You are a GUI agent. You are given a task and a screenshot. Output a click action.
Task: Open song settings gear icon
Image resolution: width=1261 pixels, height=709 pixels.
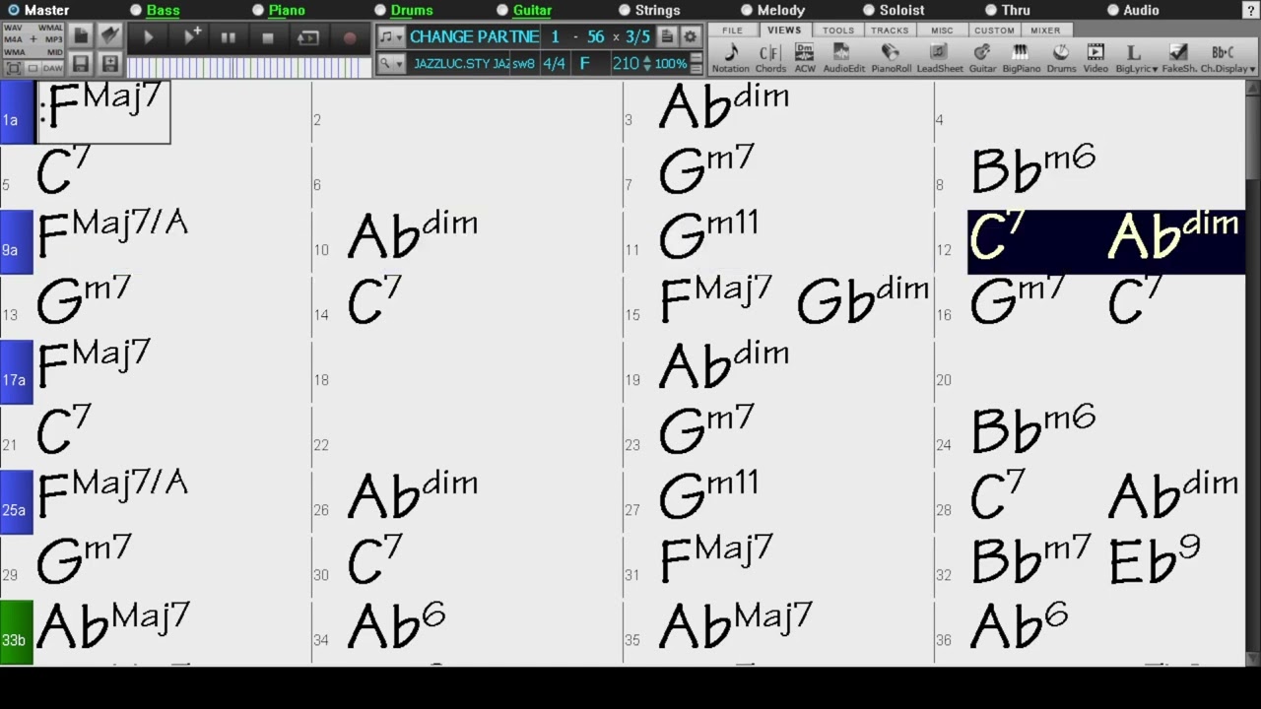coord(692,36)
